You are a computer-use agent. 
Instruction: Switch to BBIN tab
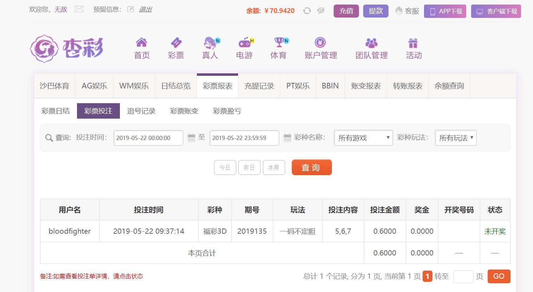tap(330, 86)
